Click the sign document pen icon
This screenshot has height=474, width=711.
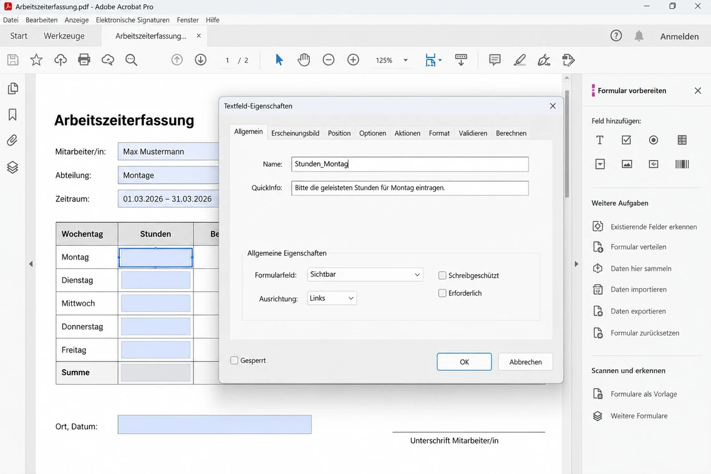(544, 60)
